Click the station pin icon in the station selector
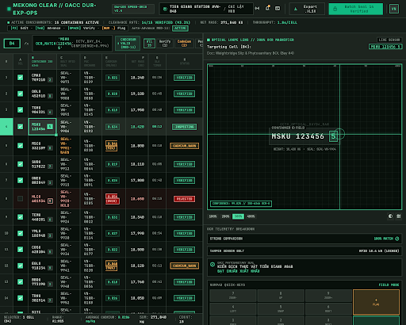This screenshot has height=325, width=406. pos(165,9)
